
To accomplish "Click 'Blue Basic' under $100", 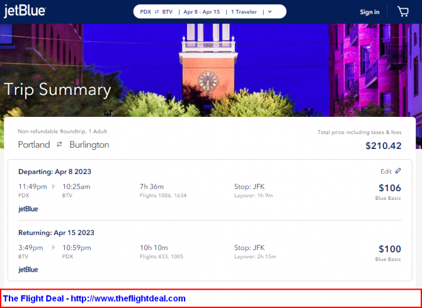I will coord(388,259).
